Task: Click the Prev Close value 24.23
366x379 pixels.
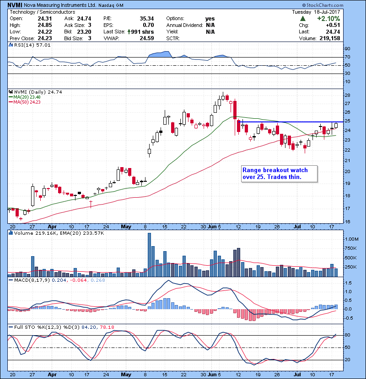Action: (44, 38)
